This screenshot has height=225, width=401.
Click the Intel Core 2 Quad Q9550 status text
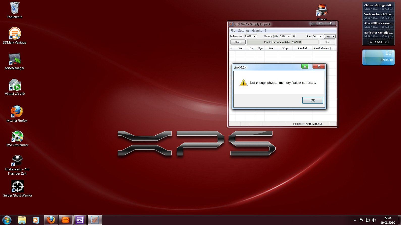[307, 124]
